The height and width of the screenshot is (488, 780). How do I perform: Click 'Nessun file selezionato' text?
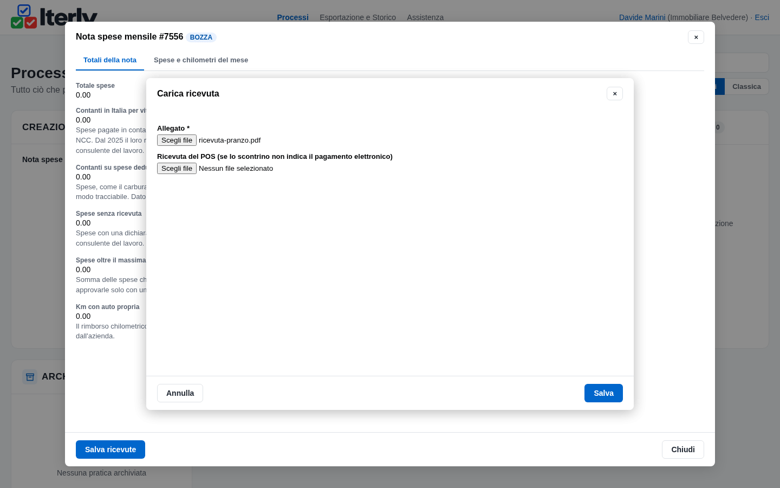pyautogui.click(x=236, y=168)
